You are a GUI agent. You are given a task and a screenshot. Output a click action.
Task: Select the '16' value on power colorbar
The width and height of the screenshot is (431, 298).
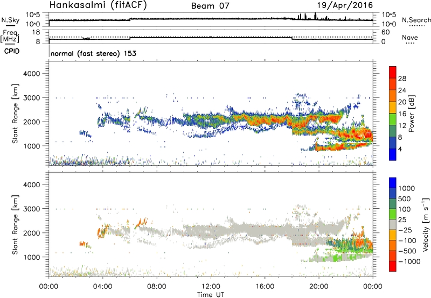(402, 114)
